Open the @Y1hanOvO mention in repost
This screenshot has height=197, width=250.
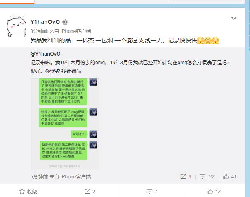click(45, 54)
